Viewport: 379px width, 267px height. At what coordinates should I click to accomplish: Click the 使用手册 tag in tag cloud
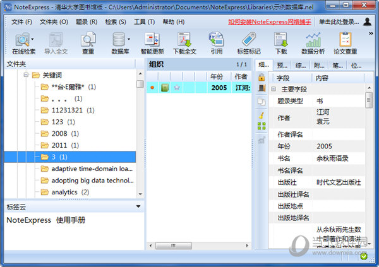coord(71,220)
